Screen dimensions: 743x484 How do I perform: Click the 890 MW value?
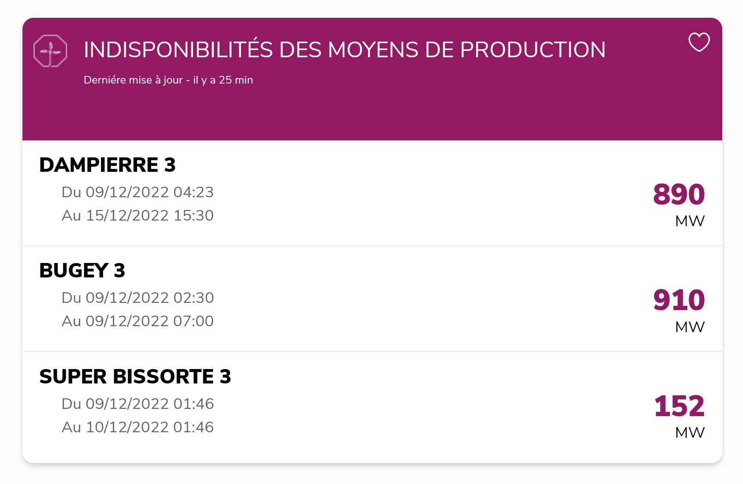pos(679,194)
